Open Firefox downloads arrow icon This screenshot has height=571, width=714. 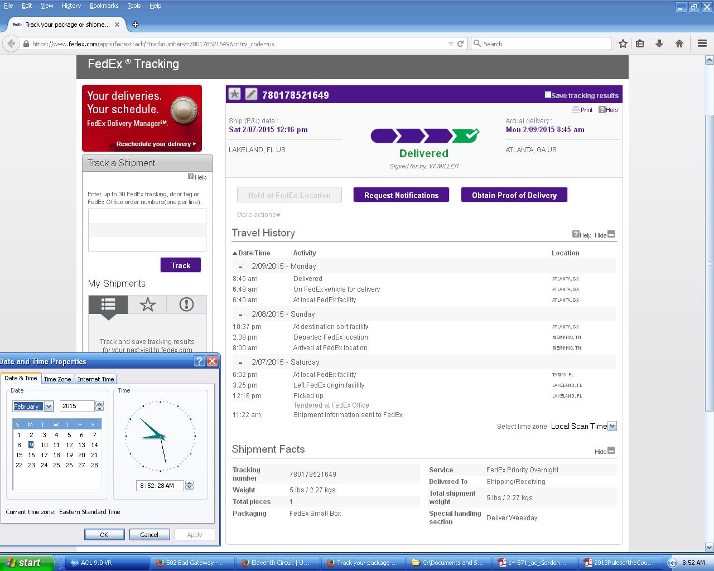659,43
